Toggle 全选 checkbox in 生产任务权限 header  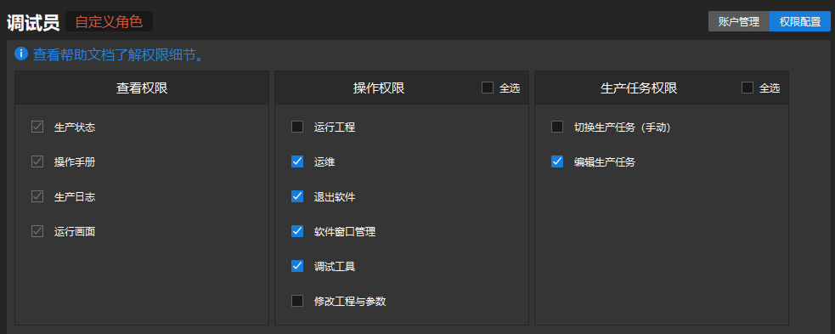click(x=748, y=88)
